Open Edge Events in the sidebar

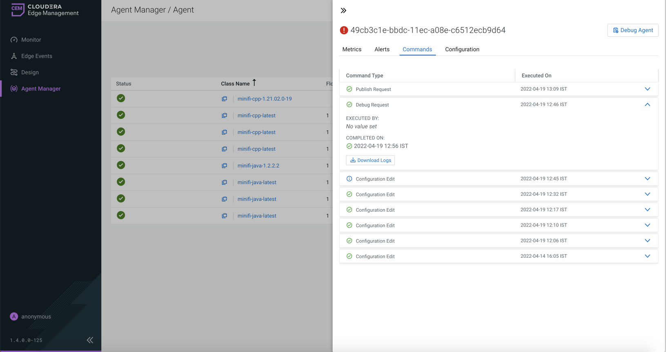36,56
